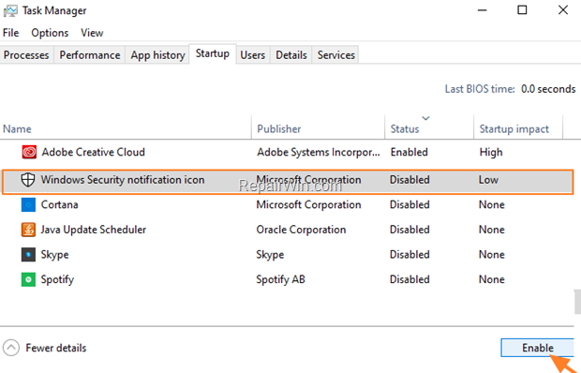Click Oracle Corporation publisher cell
This screenshot has height=373, width=581.
tap(301, 230)
